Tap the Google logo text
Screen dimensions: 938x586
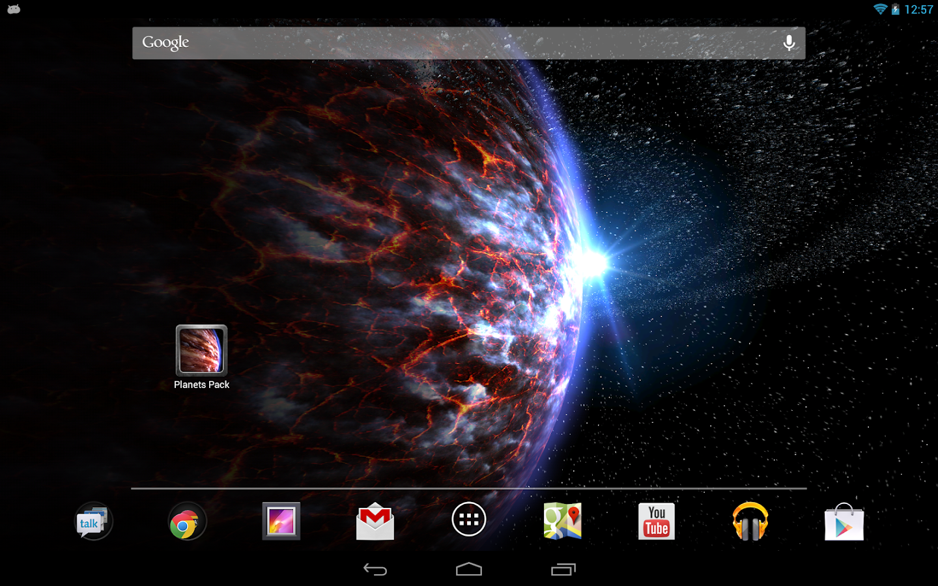click(165, 42)
